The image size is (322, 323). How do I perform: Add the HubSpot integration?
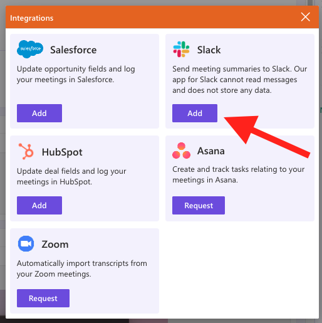click(x=39, y=205)
